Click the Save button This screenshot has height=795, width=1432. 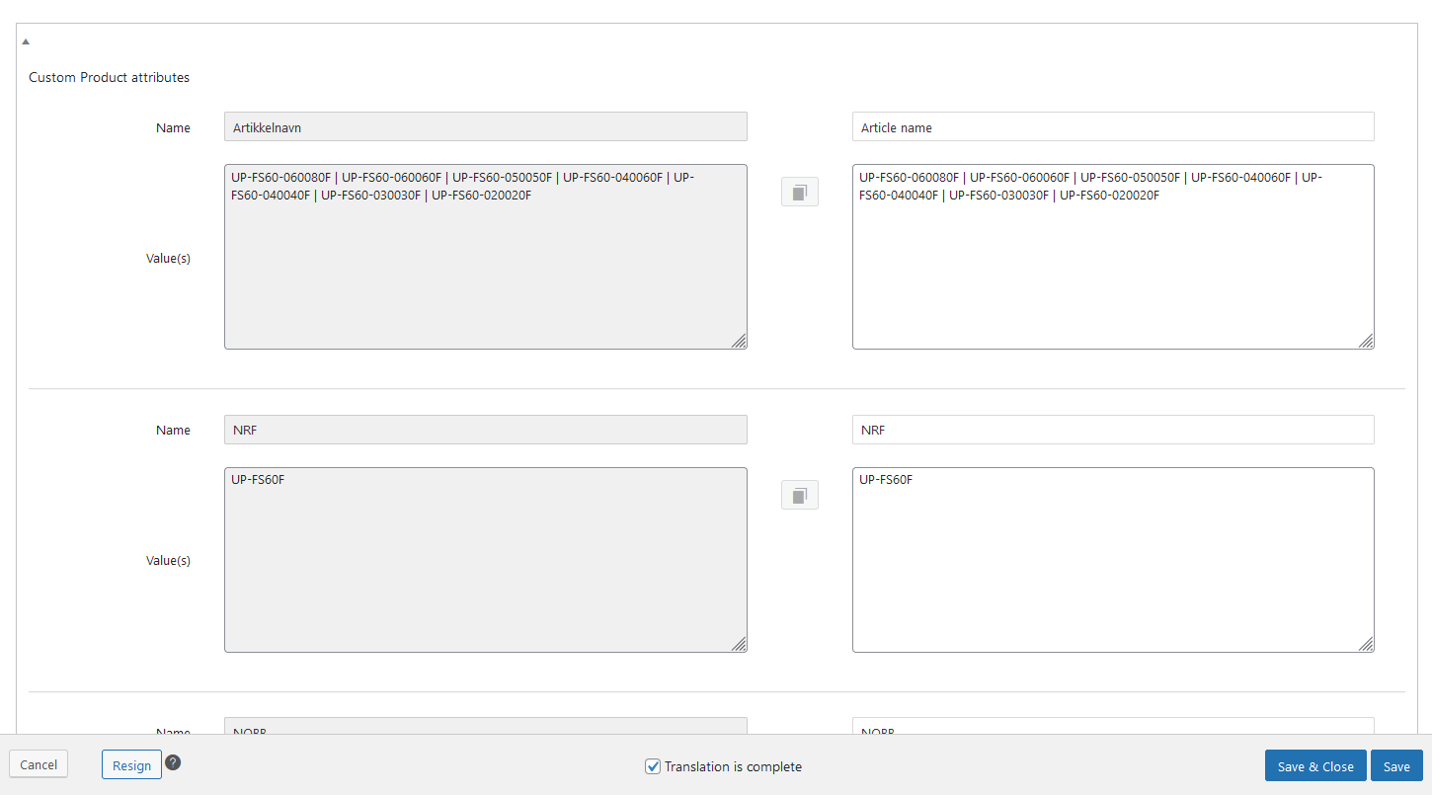click(1396, 766)
